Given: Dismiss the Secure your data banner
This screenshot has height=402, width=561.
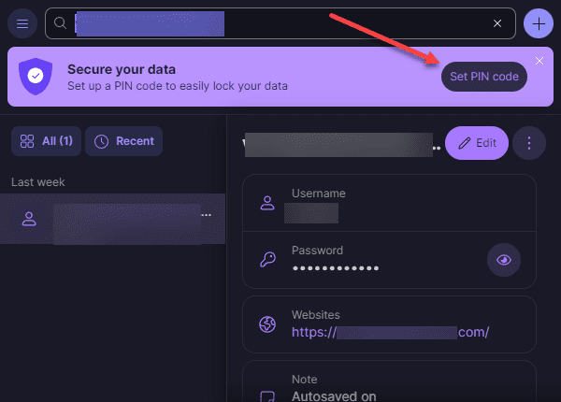Looking at the screenshot, I should click(x=539, y=61).
